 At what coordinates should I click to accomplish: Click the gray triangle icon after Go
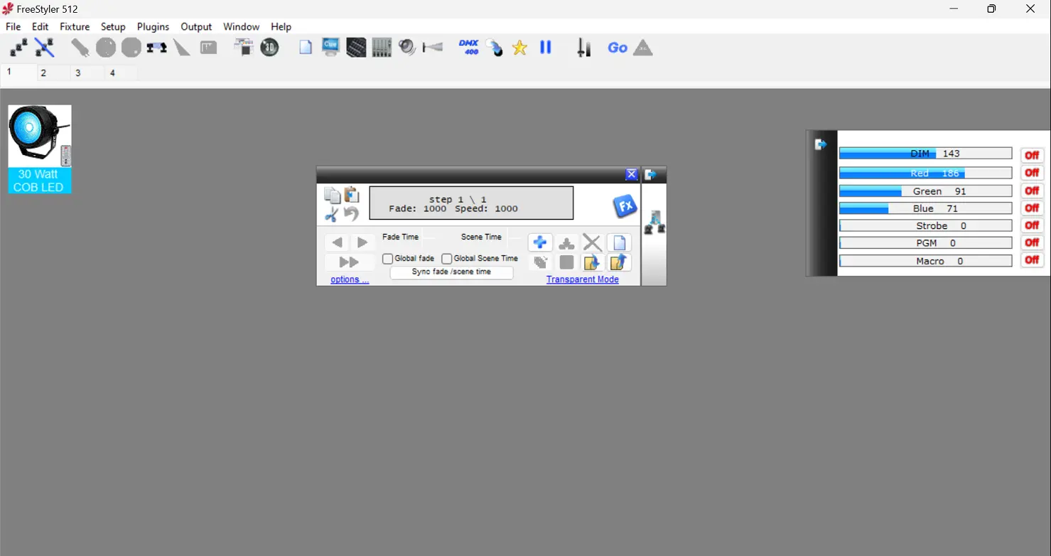643,48
